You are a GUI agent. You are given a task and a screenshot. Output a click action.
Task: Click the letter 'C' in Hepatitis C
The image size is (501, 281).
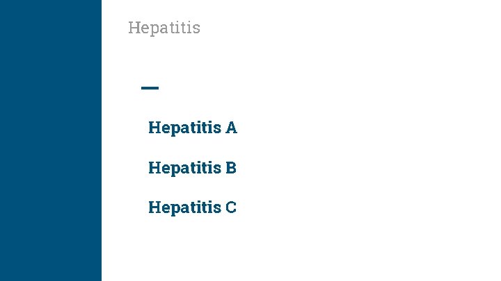(231, 207)
